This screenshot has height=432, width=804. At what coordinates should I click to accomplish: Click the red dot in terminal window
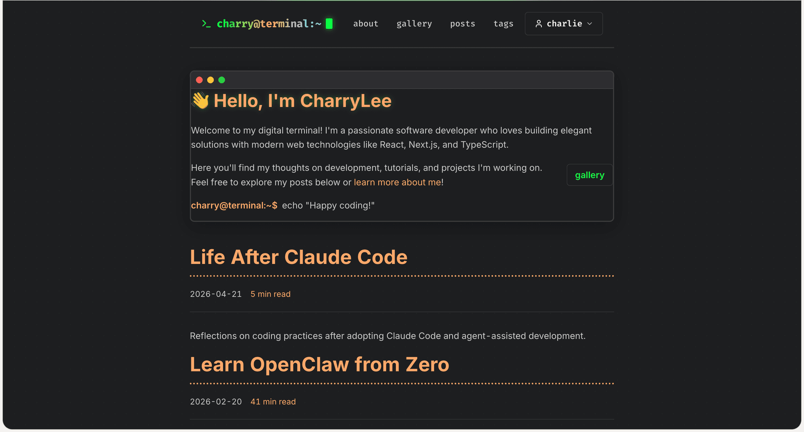(199, 80)
